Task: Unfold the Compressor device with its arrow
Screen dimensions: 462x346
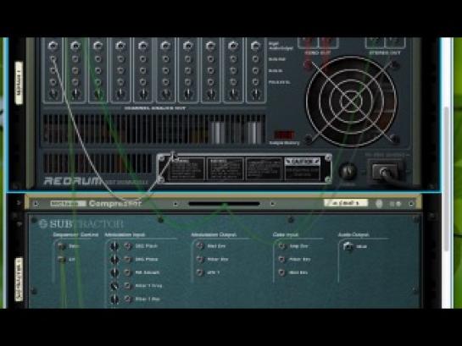Action: pos(19,203)
